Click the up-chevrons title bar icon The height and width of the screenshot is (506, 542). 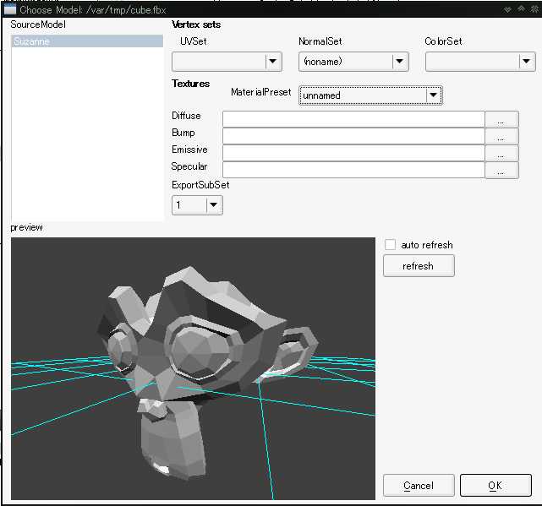coord(521,8)
